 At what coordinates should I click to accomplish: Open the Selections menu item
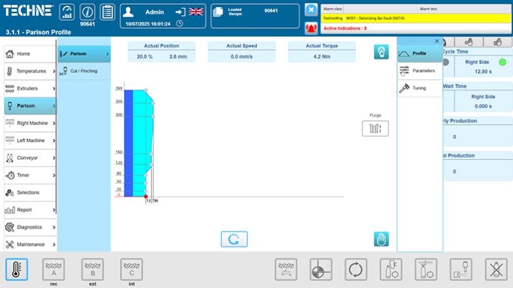pyautogui.click(x=30, y=192)
